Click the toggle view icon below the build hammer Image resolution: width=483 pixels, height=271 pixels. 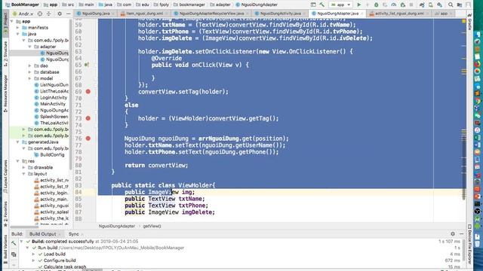pyautogui.click(x=14, y=254)
